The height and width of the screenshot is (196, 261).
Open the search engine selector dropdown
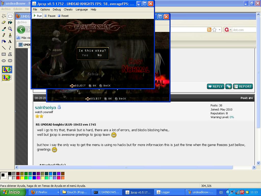(231, 30)
